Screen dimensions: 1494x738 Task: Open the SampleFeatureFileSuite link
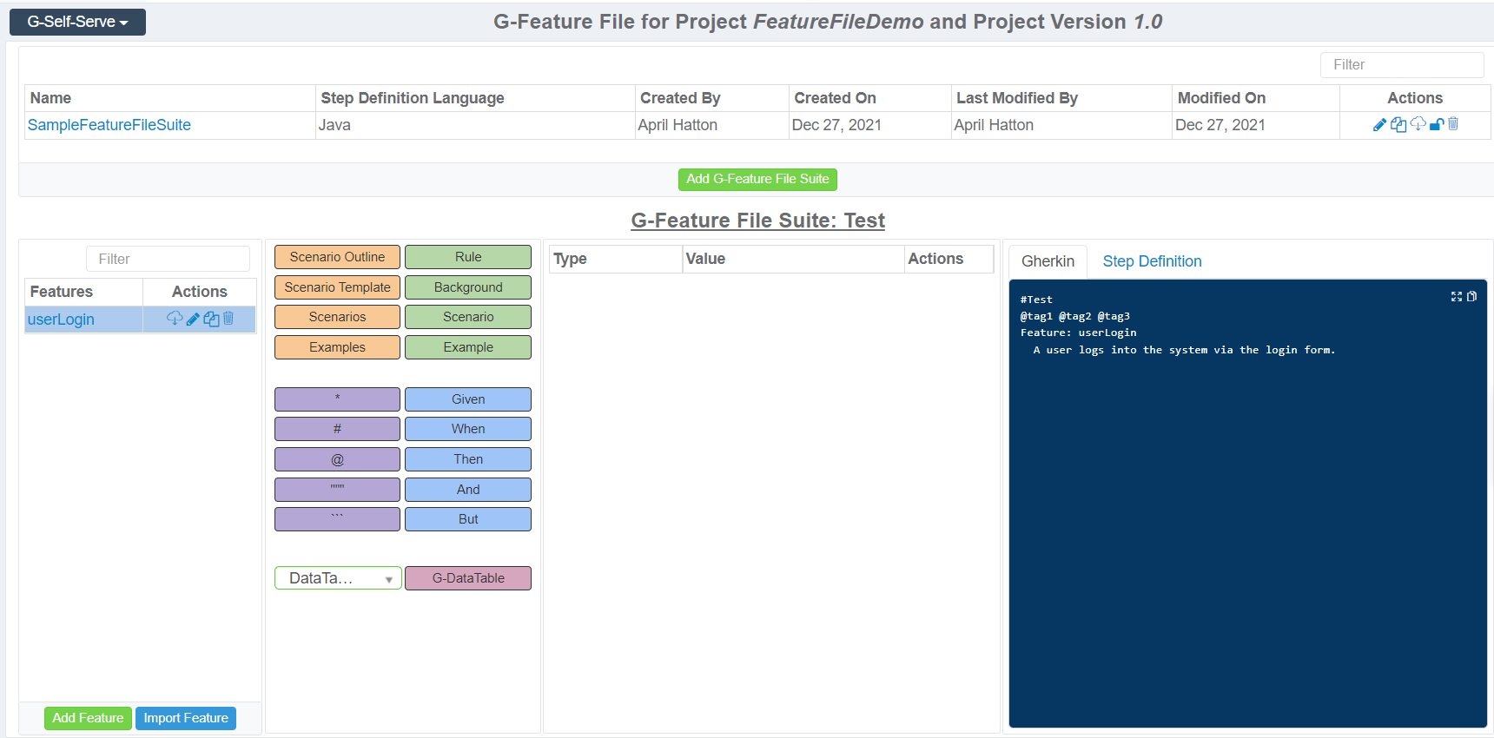point(109,125)
